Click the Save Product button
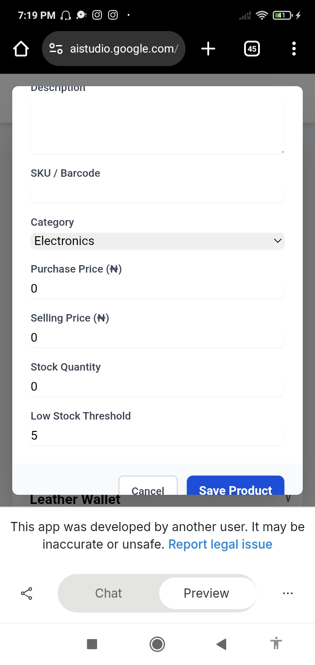The height and width of the screenshot is (665, 315). point(235,487)
